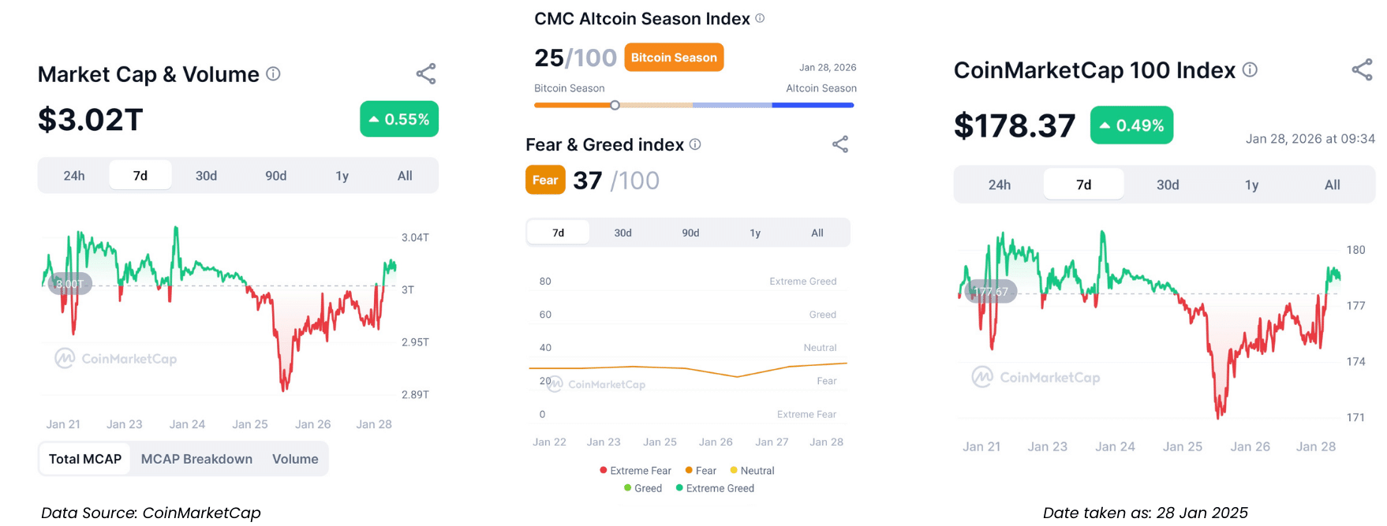
Task: Switch to the Volume tab
Action: tap(295, 459)
